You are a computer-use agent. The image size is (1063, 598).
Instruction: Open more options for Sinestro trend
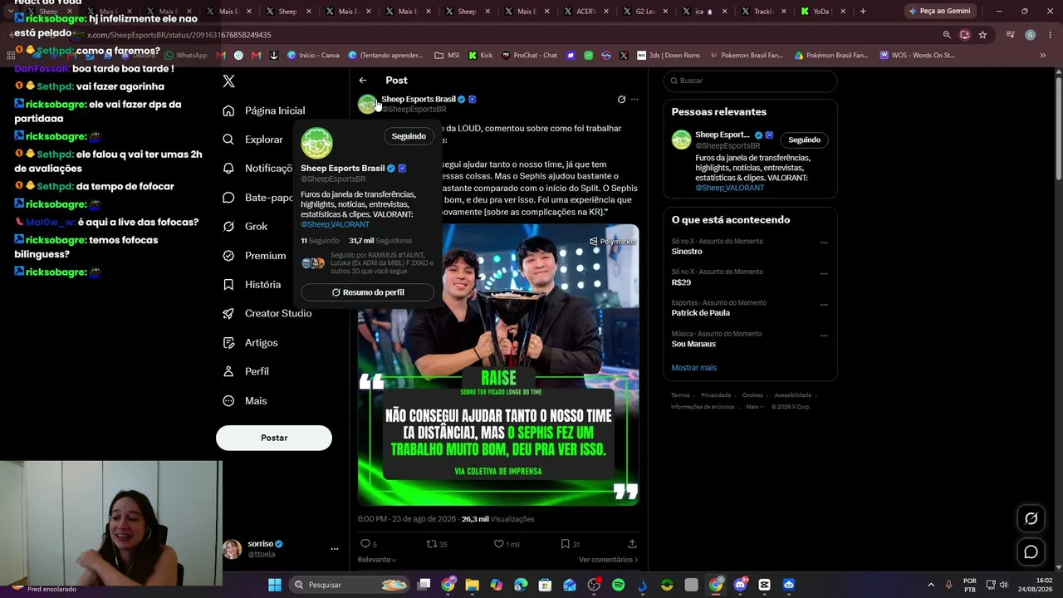coord(824,243)
